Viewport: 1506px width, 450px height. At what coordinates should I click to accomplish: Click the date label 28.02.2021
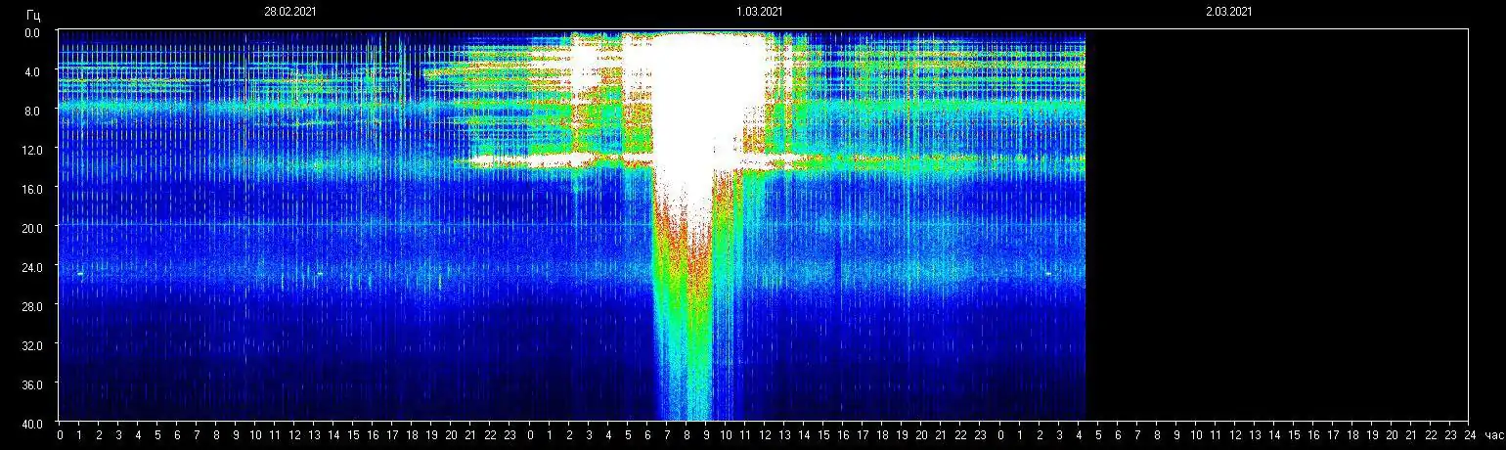(289, 12)
